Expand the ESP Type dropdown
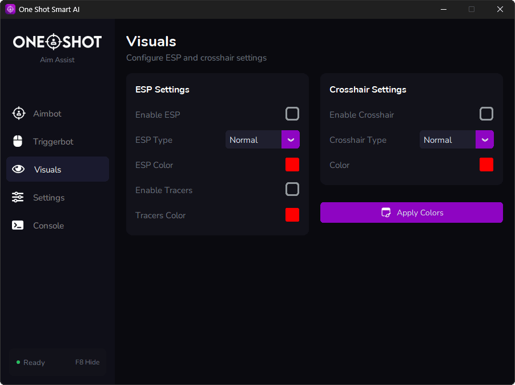The image size is (515, 385). pos(291,140)
